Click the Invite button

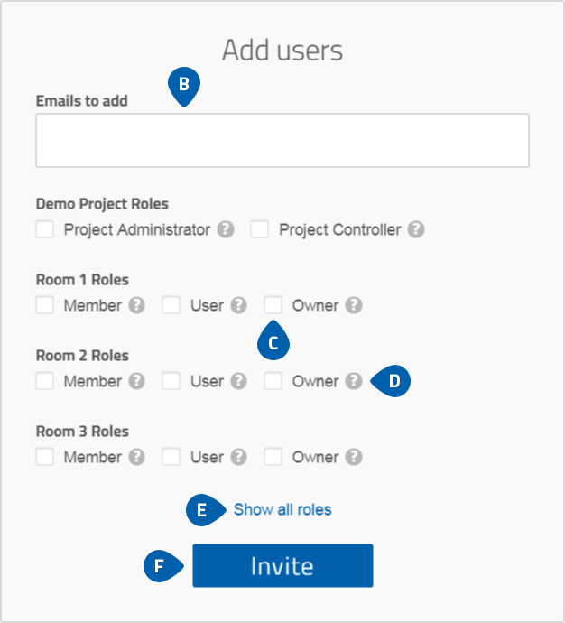282,565
